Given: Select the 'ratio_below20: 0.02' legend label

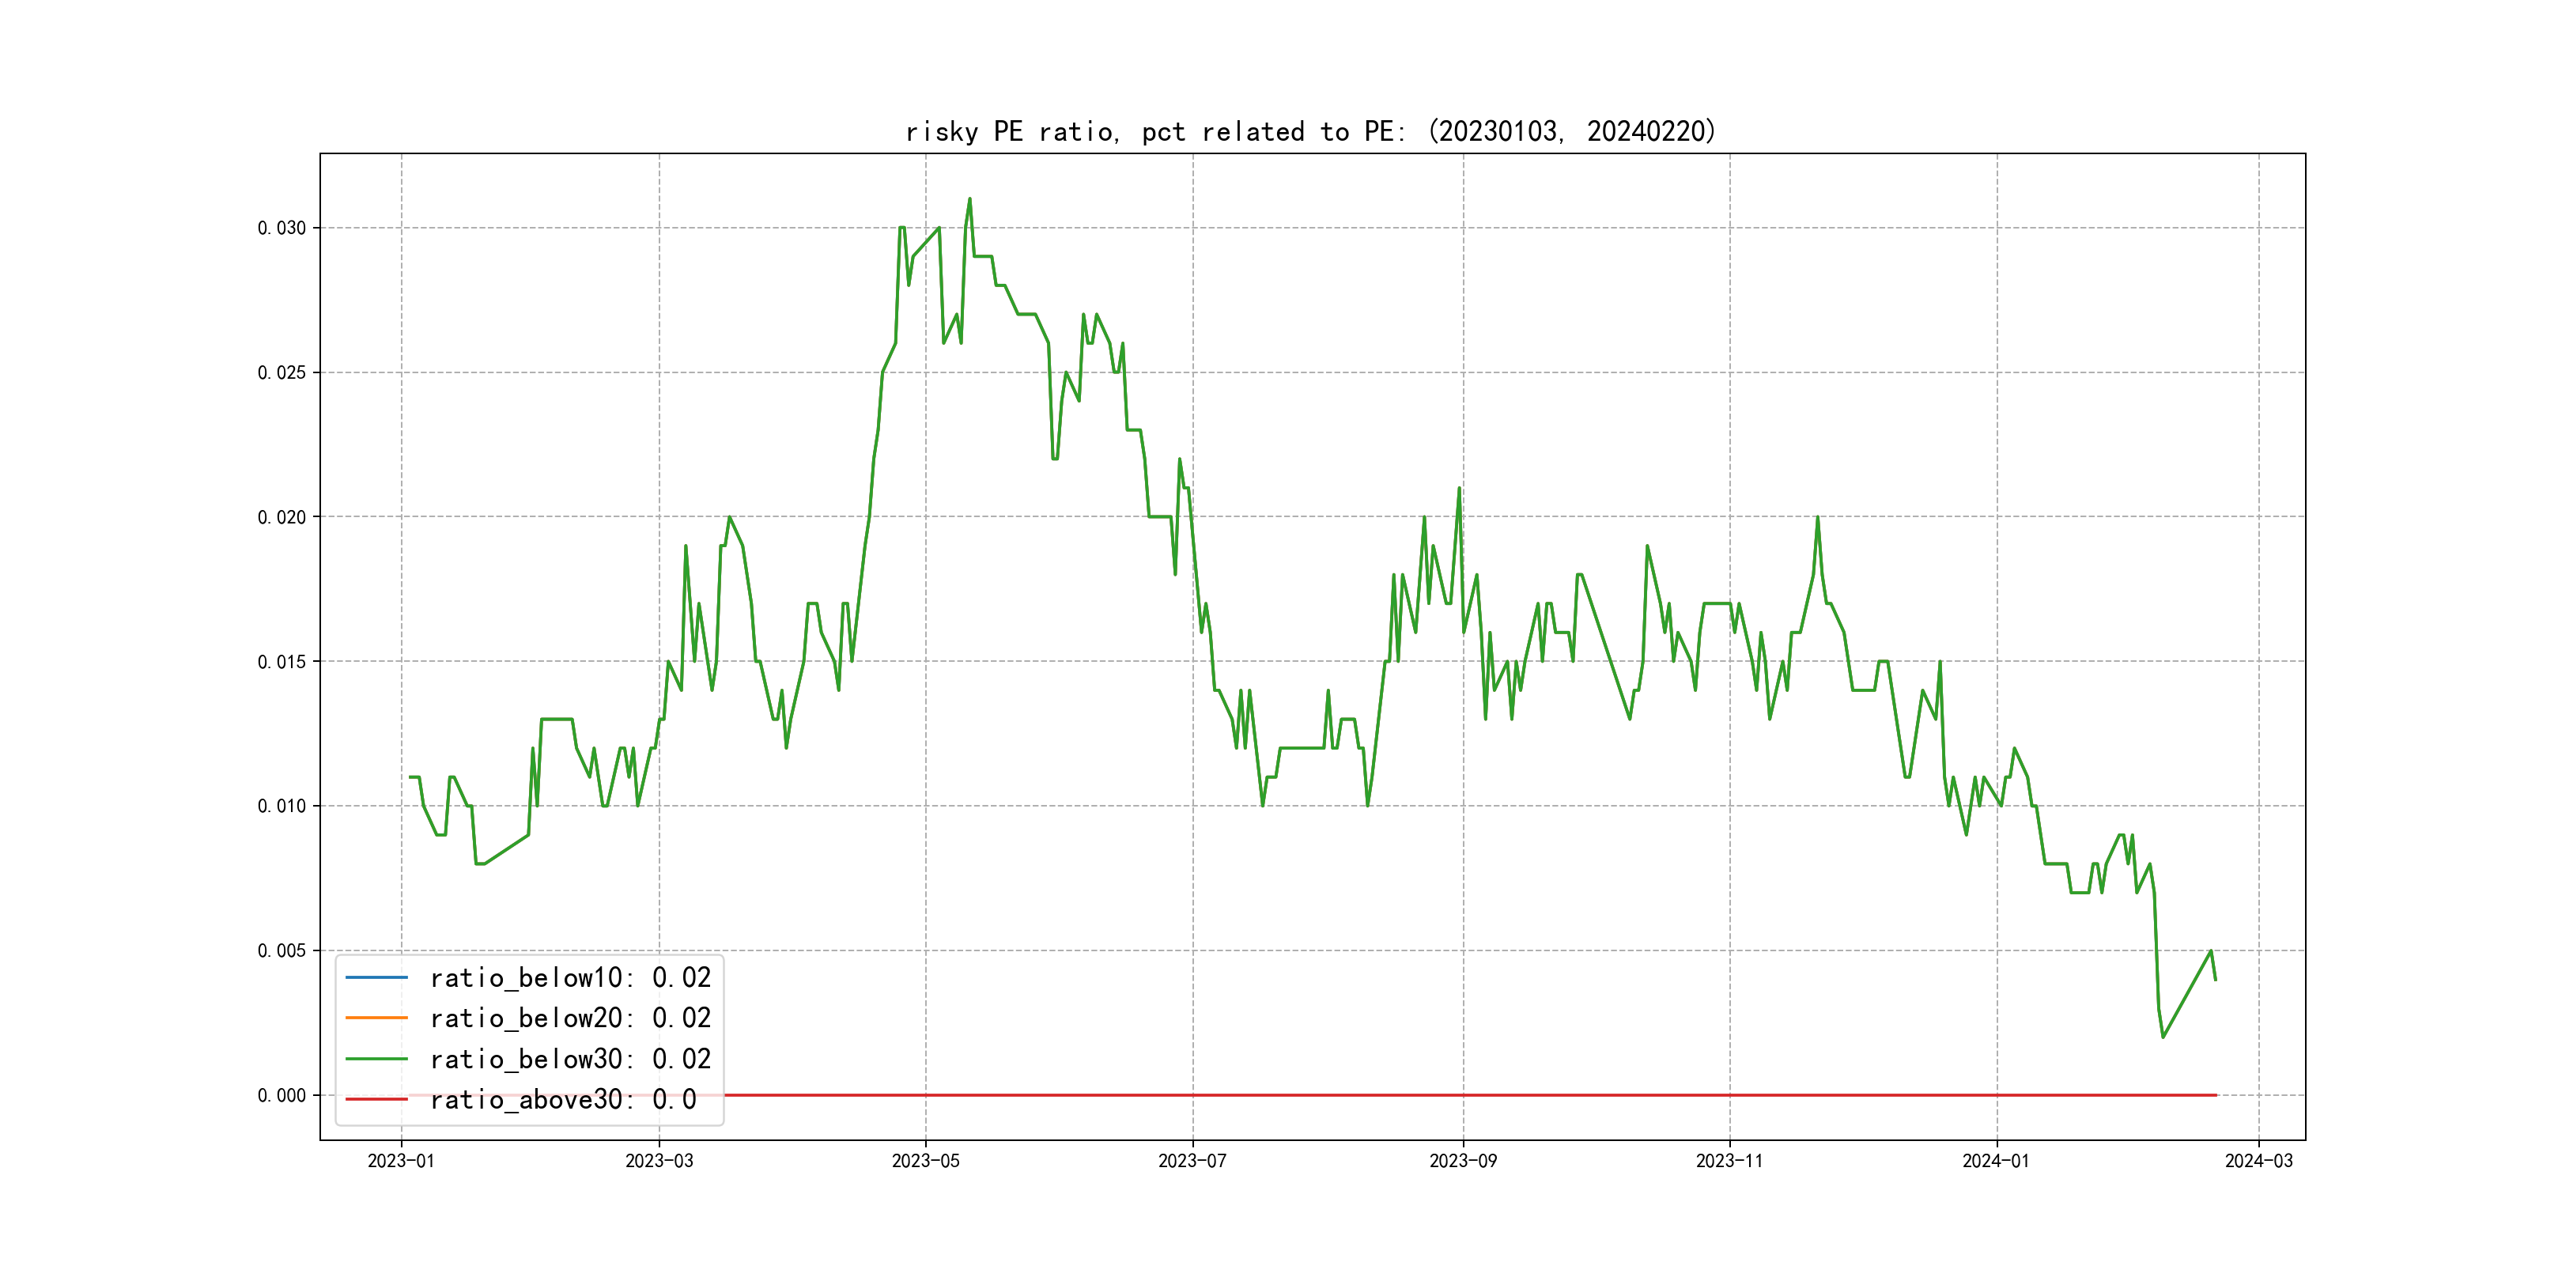Looking at the screenshot, I should [x=570, y=1018].
